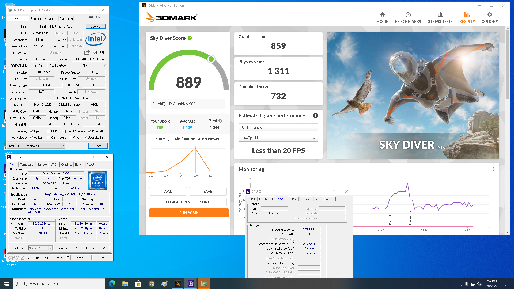Open GPU-Z graphics card selector dropdown
The width and height of the screenshot is (514, 289).
(36, 146)
